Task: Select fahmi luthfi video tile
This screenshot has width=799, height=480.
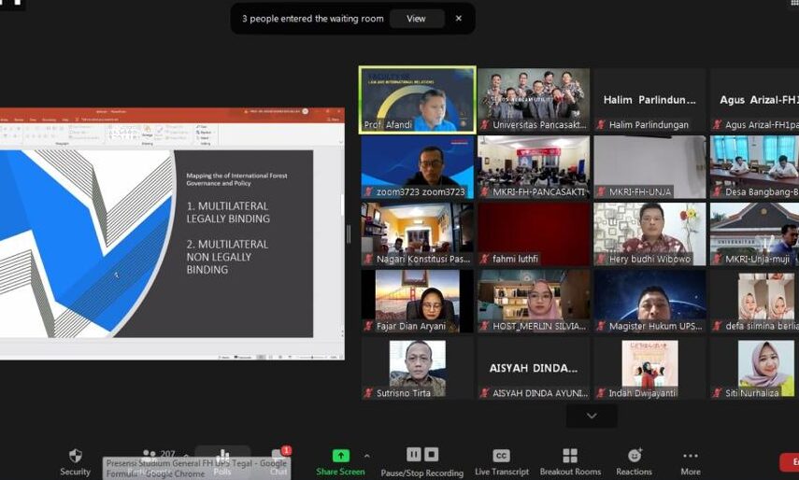Action: [x=534, y=234]
